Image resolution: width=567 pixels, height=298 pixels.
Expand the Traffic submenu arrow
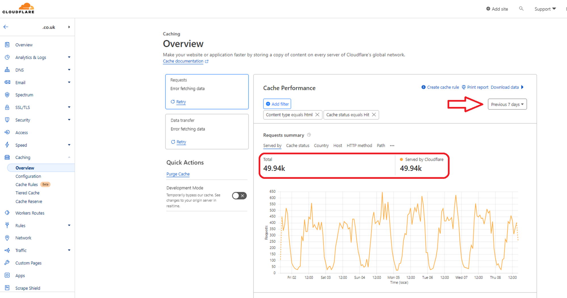[x=69, y=250]
